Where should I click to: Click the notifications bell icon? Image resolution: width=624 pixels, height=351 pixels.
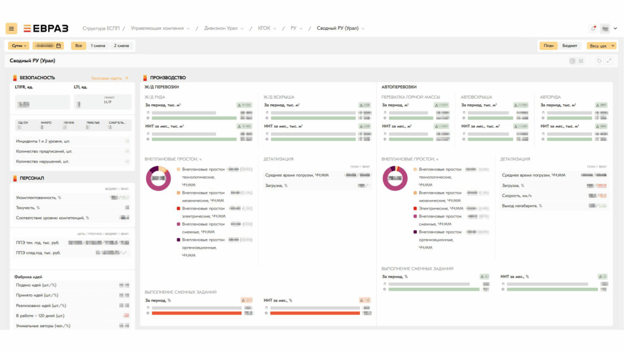[x=593, y=29]
